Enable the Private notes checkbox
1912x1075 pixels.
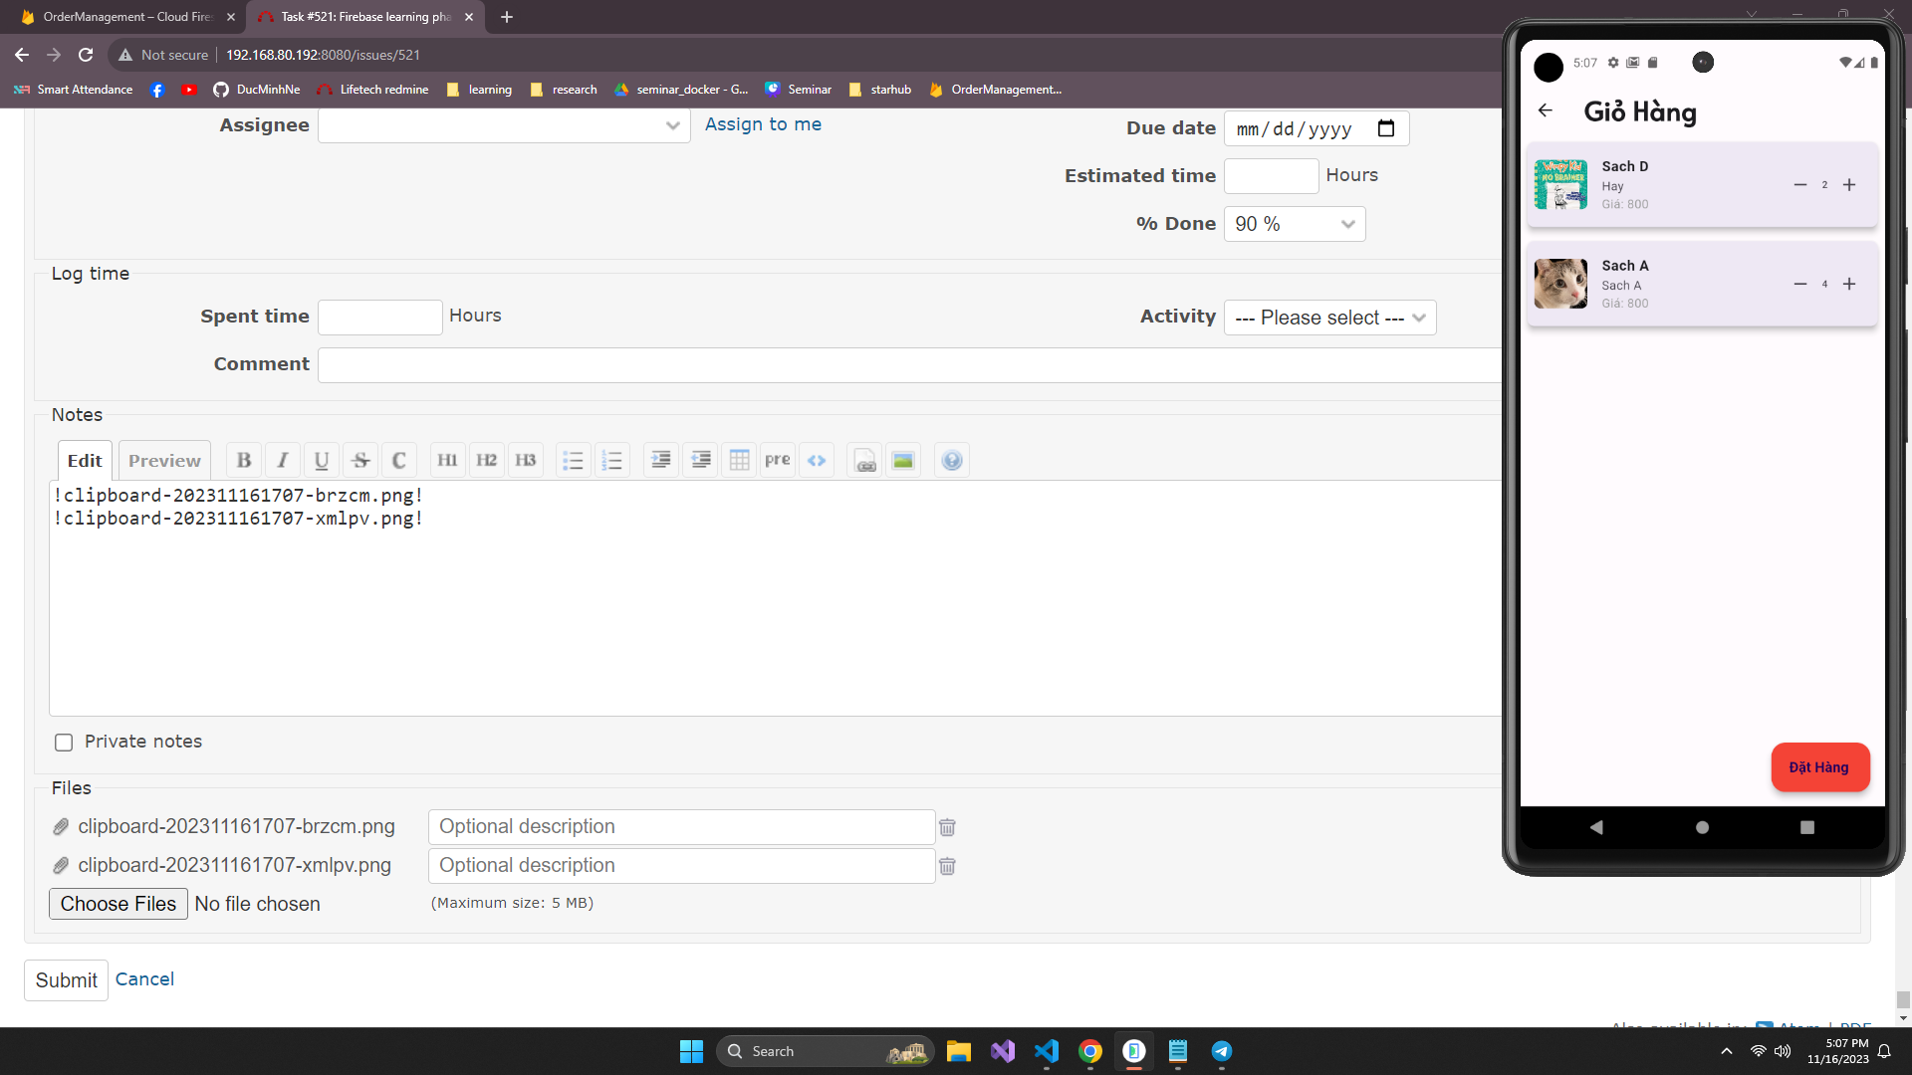(x=64, y=743)
